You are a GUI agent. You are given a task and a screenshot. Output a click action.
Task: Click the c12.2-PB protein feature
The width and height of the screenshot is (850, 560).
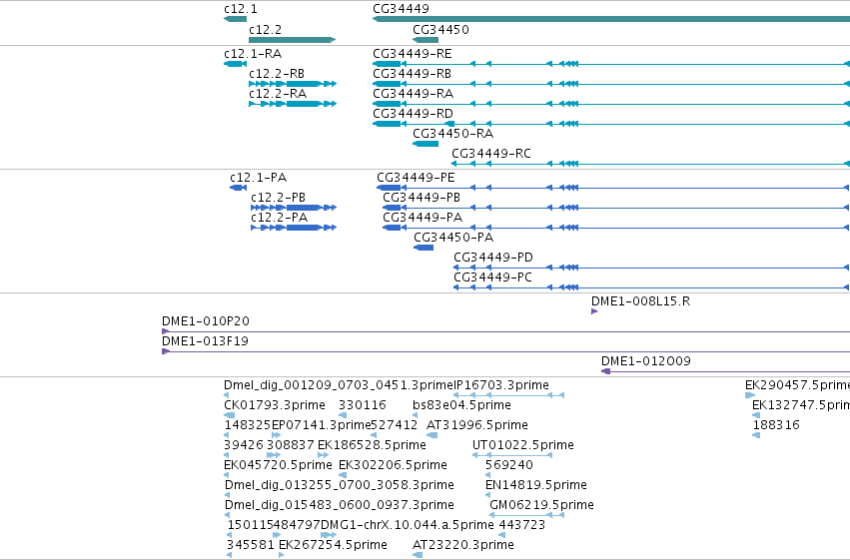[x=294, y=208]
